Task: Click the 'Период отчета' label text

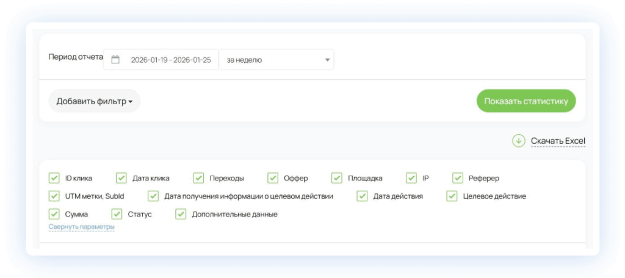Action: pyautogui.click(x=76, y=57)
